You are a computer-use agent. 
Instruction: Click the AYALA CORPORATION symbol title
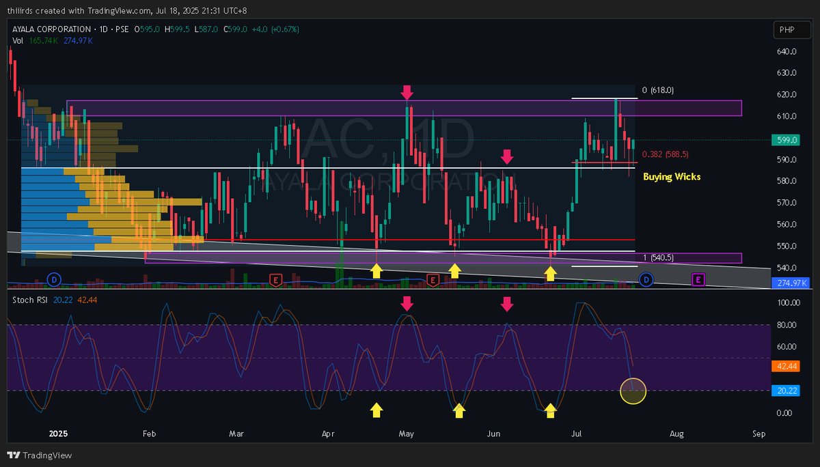pos(51,29)
